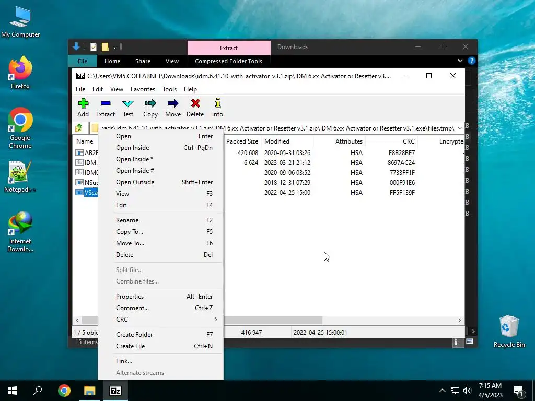This screenshot has height=401, width=535.
Task: Click the volume speaker tray icon
Action: pos(467,391)
